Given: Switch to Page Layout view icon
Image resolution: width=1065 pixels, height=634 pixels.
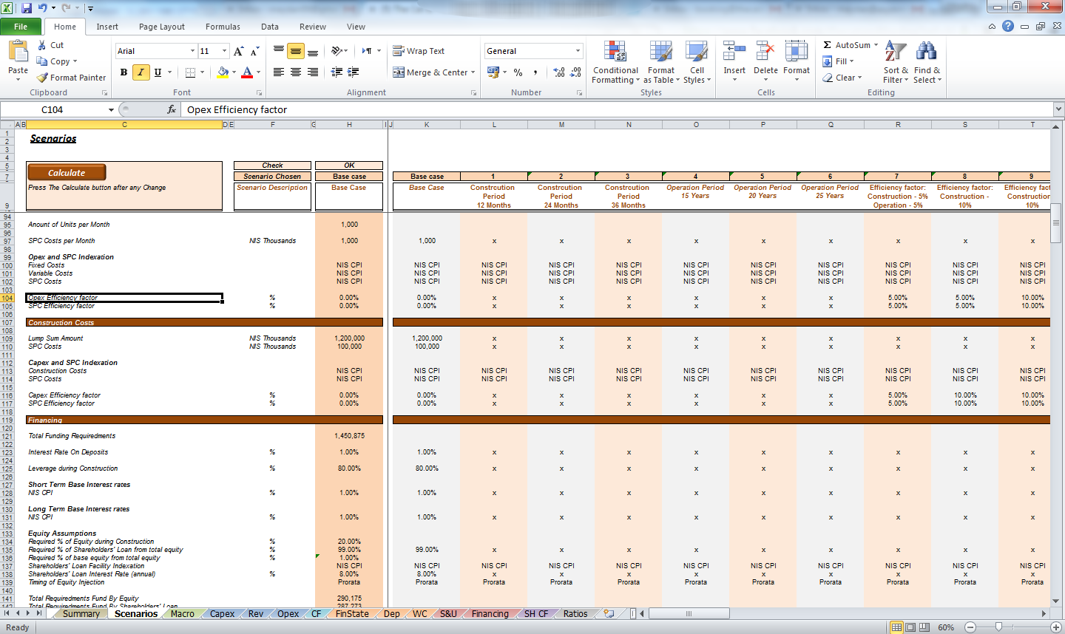Looking at the screenshot, I should click(x=910, y=627).
